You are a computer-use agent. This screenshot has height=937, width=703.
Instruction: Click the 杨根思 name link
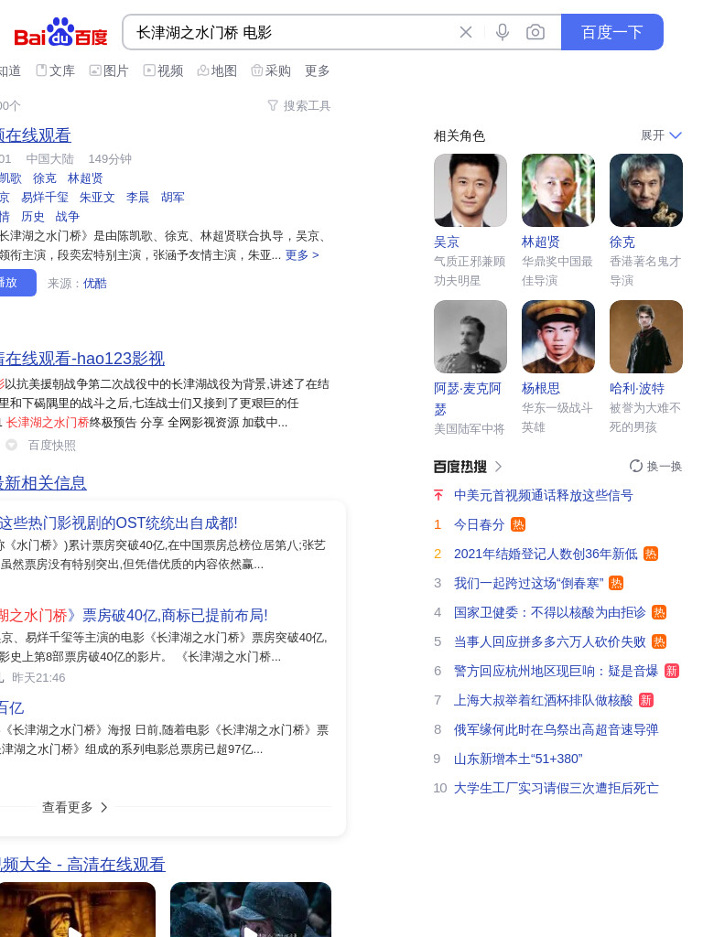[x=541, y=388]
